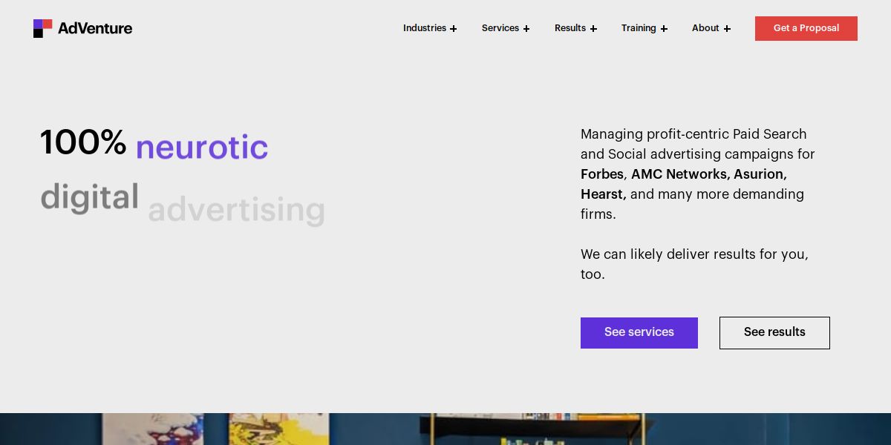The width and height of the screenshot is (891, 445).
Task: Click the AdVenture wordmark text
Action: click(95, 28)
